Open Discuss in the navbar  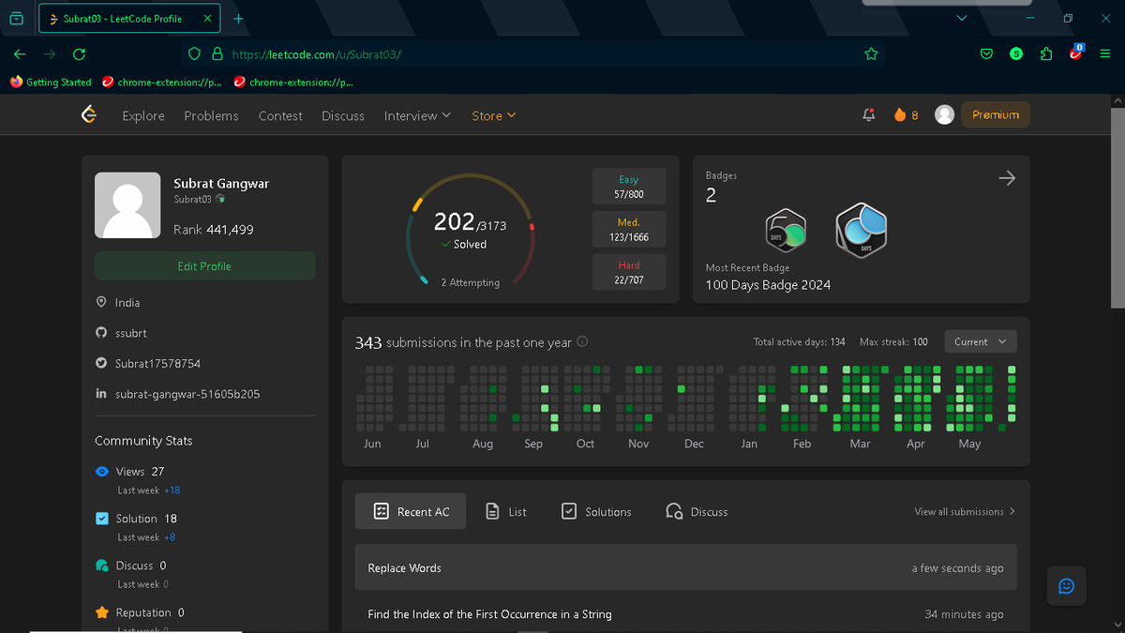pyautogui.click(x=343, y=115)
